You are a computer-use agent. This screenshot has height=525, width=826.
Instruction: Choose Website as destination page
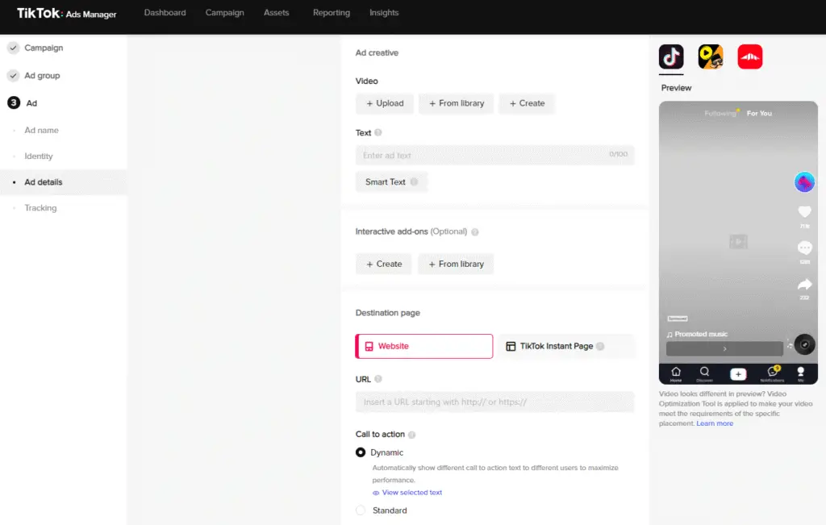click(x=424, y=346)
